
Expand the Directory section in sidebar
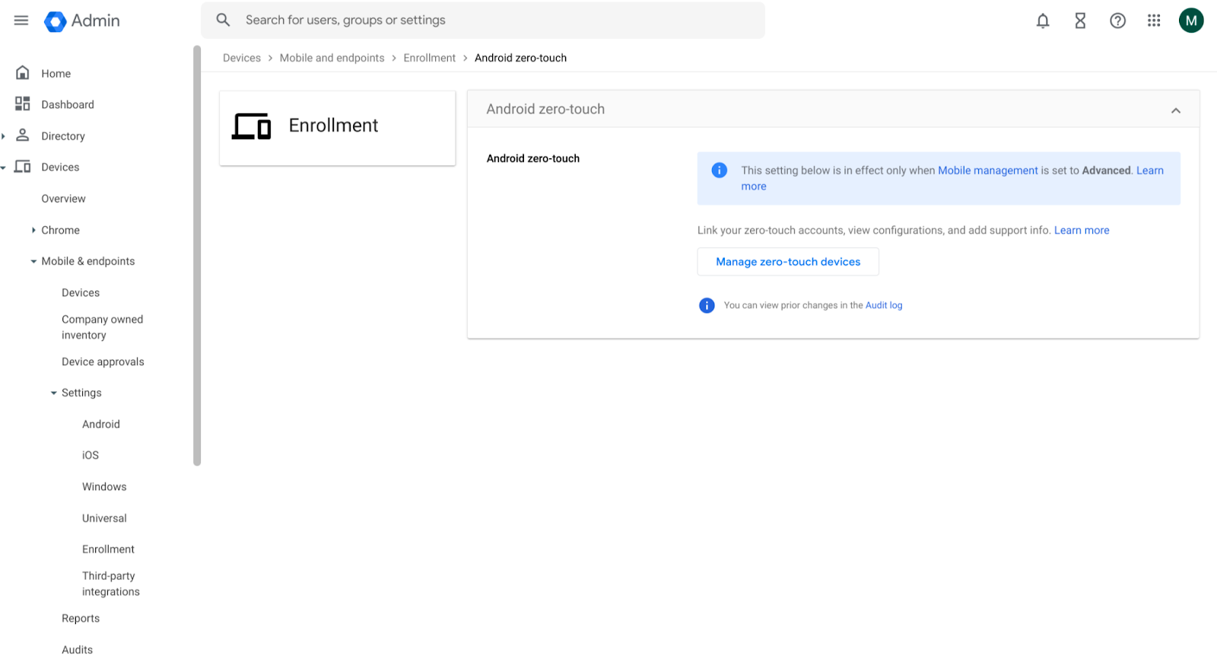pos(4,136)
